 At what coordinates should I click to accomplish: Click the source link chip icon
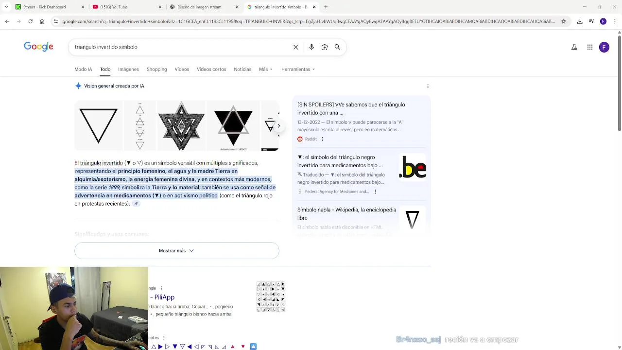point(136,204)
